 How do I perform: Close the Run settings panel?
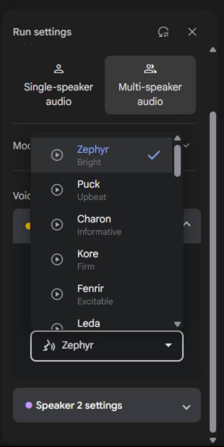[192, 32]
